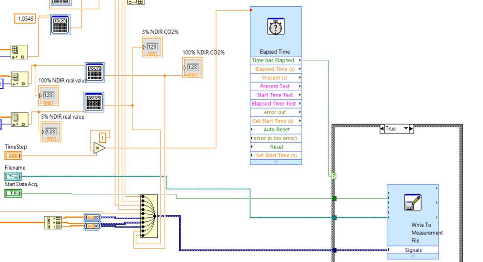Select the Filename label

15,167
